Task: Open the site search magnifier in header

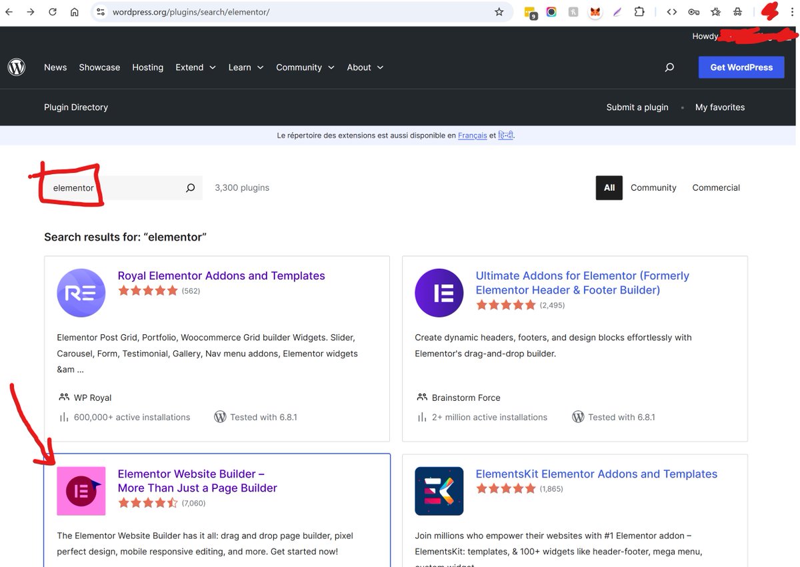Action: pyautogui.click(x=669, y=67)
